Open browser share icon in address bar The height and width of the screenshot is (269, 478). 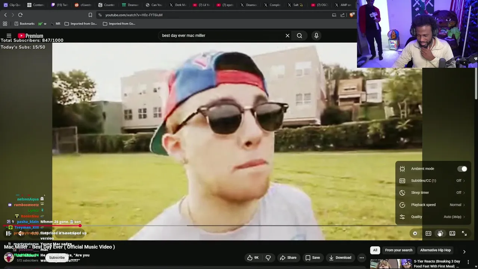pyautogui.click(x=342, y=15)
